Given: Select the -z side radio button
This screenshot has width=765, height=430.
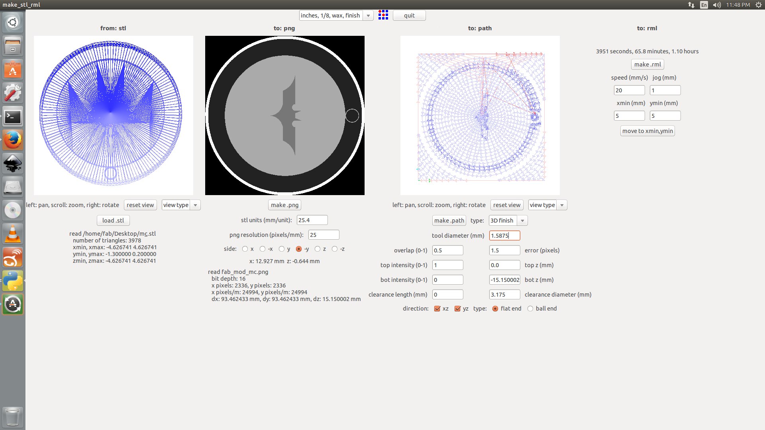Looking at the screenshot, I should (335, 249).
